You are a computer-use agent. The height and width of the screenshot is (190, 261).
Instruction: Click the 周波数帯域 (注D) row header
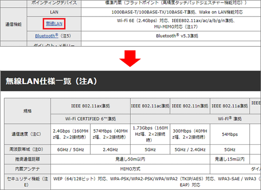[x=28, y=150]
